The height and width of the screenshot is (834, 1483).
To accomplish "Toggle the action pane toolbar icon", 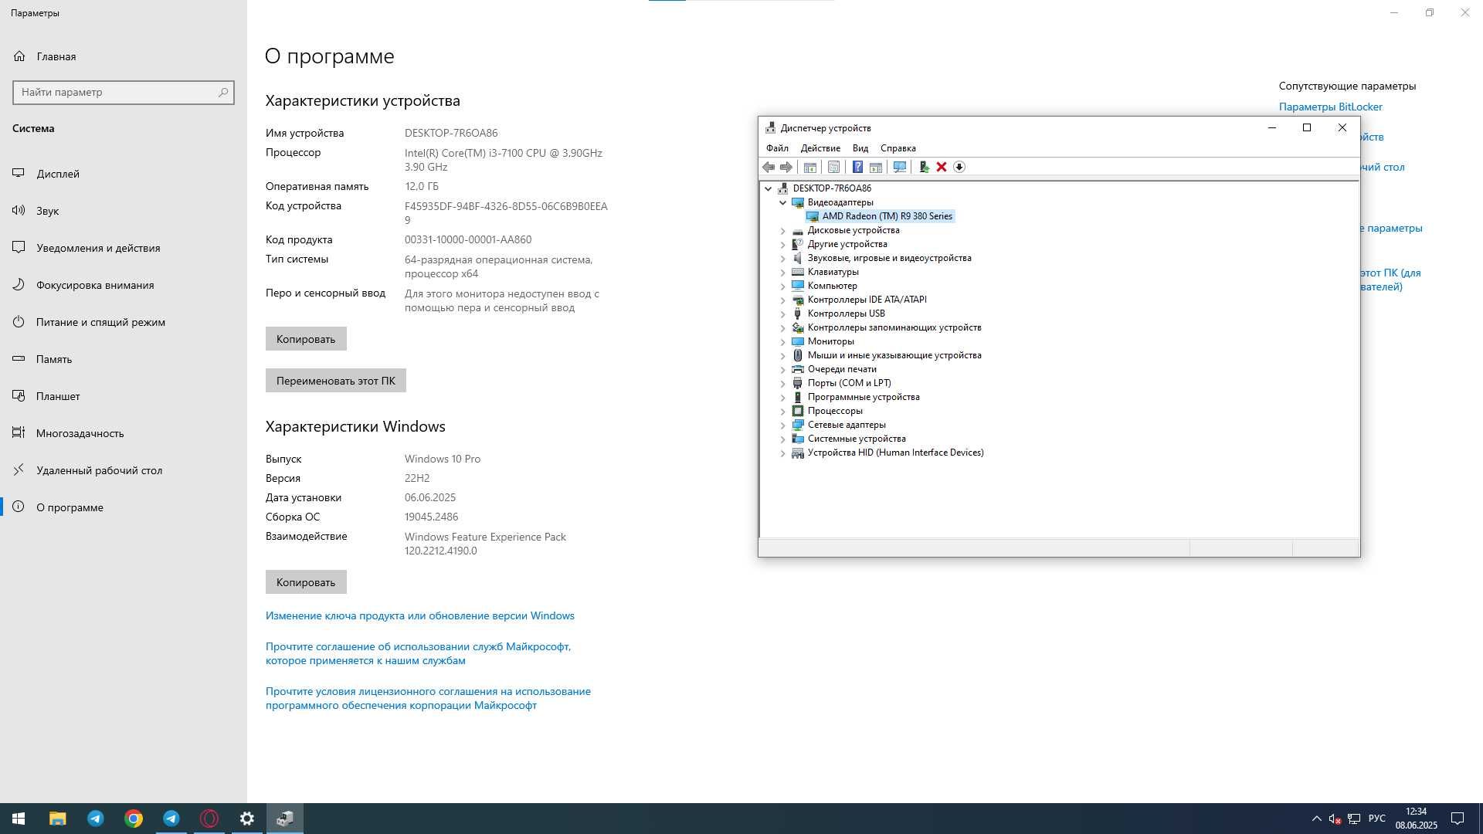I will [875, 167].
